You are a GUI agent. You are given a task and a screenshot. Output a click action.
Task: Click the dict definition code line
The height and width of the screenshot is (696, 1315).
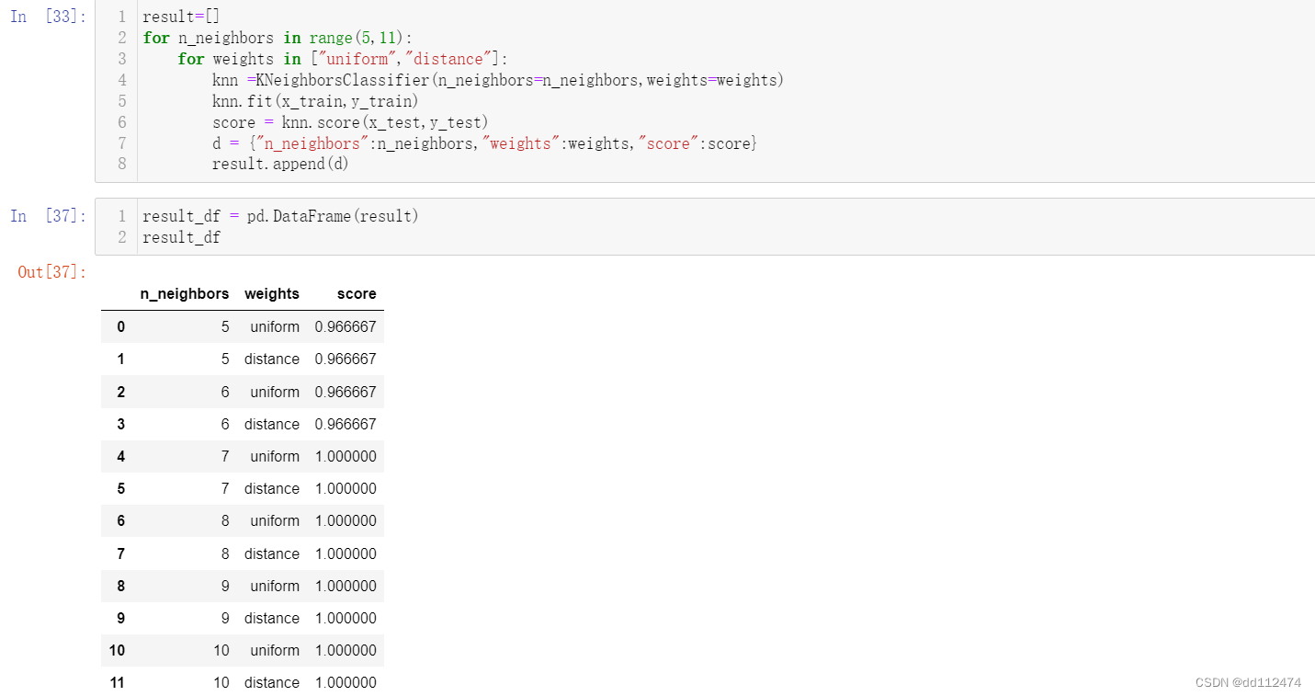pos(484,143)
